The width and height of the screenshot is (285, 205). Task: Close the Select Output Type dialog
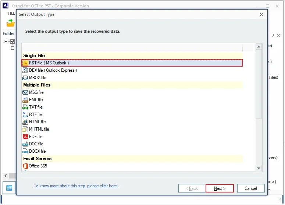[x=261, y=15]
